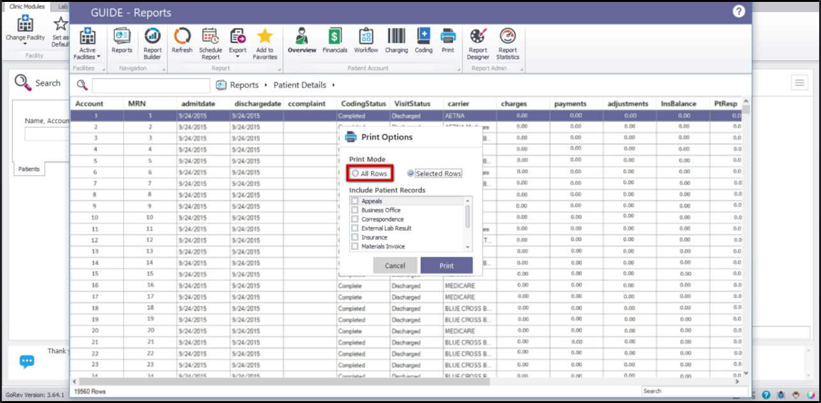821x403 pixels.
Task: Expand Navigation group dialog launcher
Action: (163, 69)
